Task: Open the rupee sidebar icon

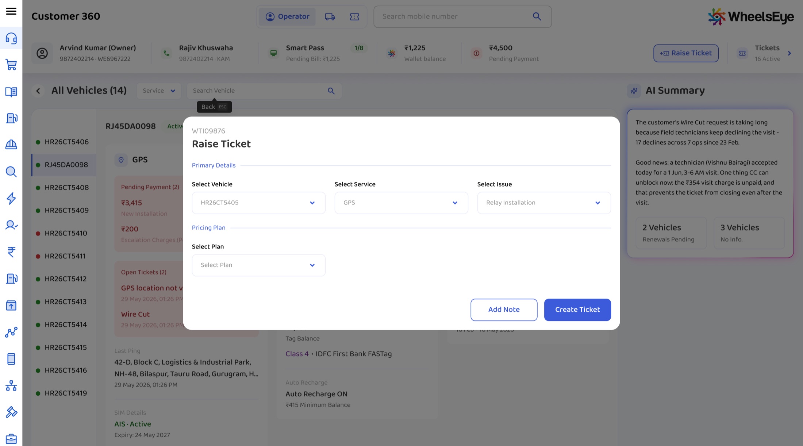Action: pos(11,252)
